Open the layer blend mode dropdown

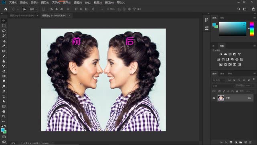[223, 86]
